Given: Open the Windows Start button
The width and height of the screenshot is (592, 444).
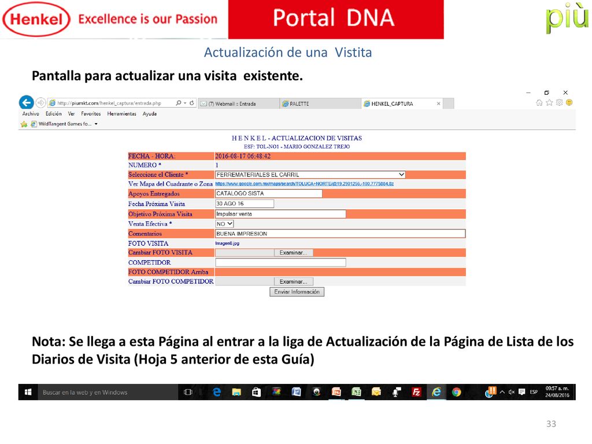Looking at the screenshot, I should point(28,393).
